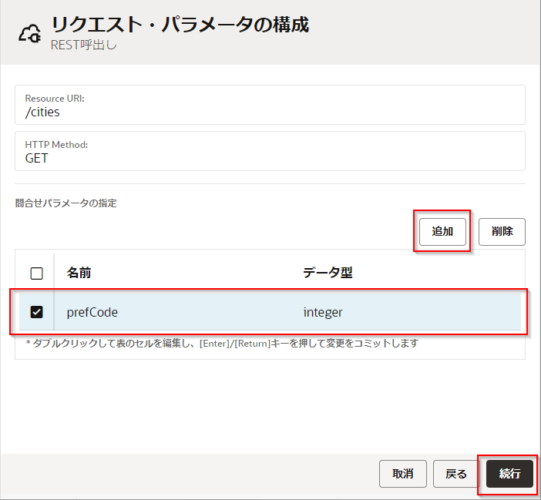Click the GET value in HTTP Method

click(x=36, y=158)
